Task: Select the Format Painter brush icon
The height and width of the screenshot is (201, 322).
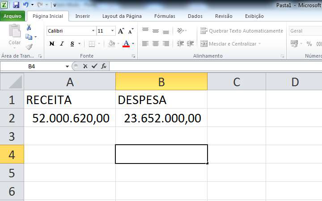Action: coord(29,47)
